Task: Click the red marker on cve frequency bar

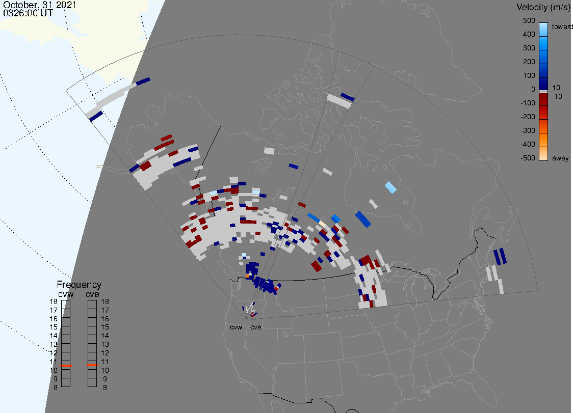Action: [x=92, y=365]
